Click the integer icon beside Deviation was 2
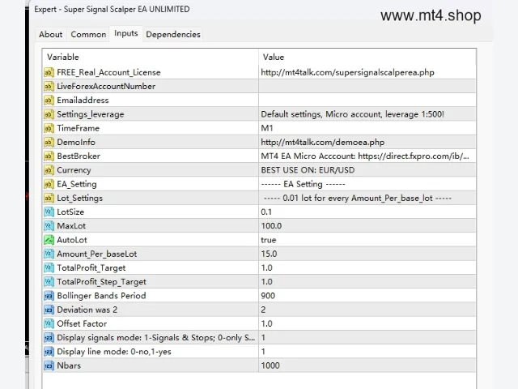Screen dimensions: 518x389 coord(49,310)
